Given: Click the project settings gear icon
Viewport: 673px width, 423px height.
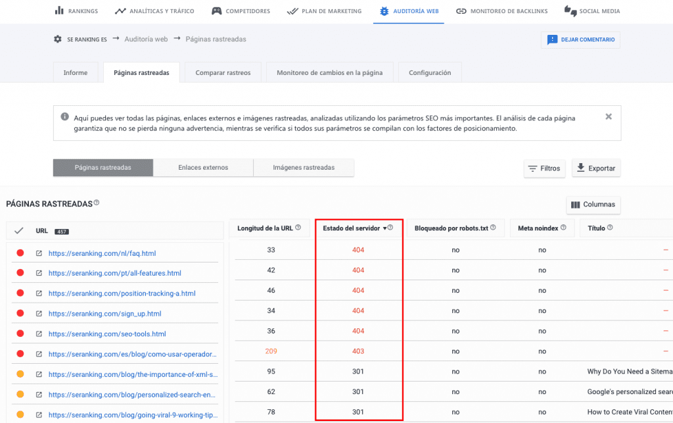Looking at the screenshot, I should [58, 39].
